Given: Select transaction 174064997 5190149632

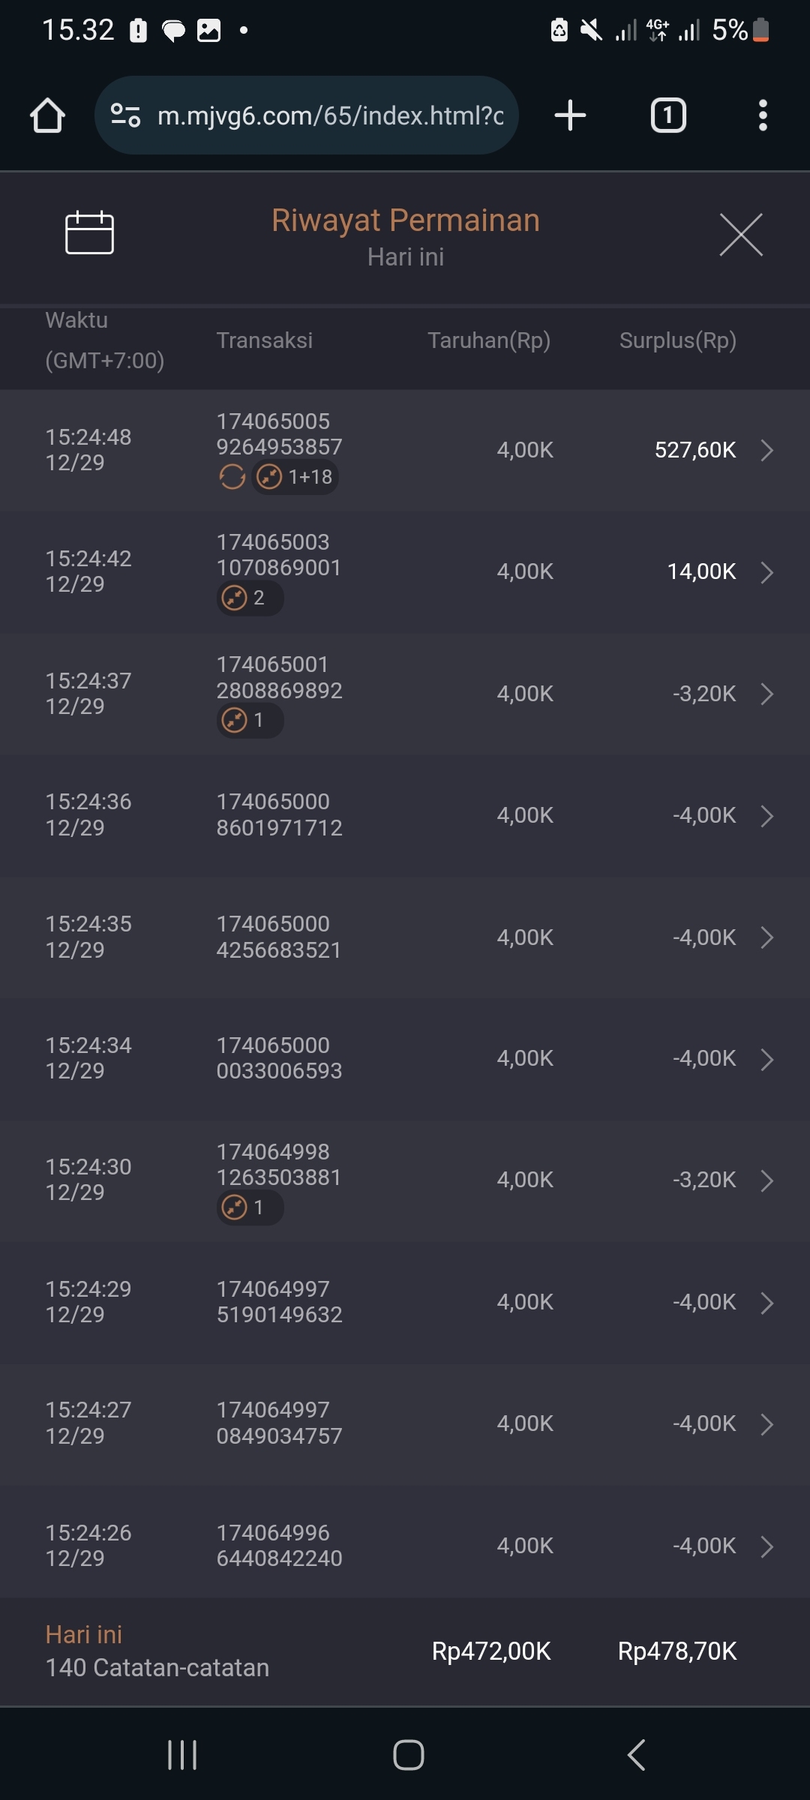Looking at the screenshot, I should pyautogui.click(x=279, y=1302).
